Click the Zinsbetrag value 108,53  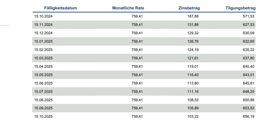193,100
